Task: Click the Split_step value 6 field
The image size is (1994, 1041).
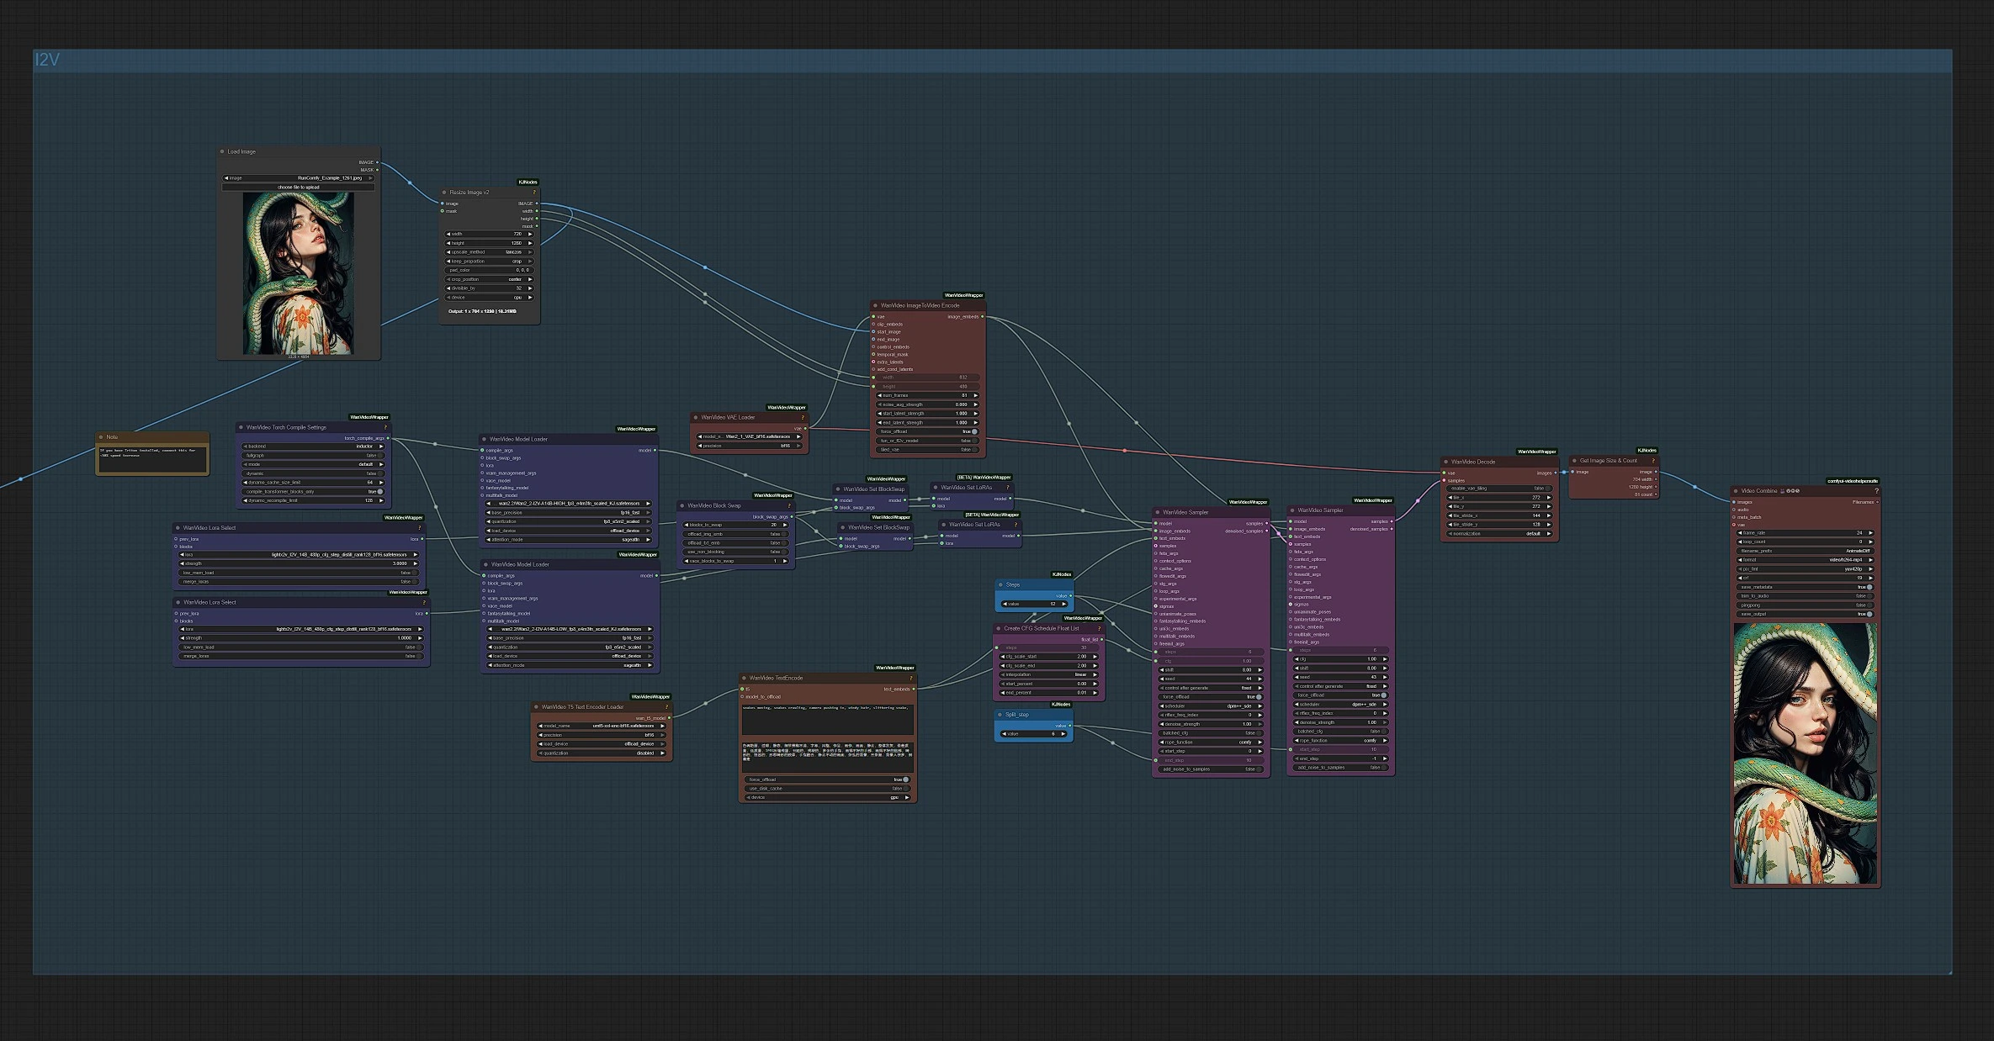Action: pyautogui.click(x=1034, y=734)
